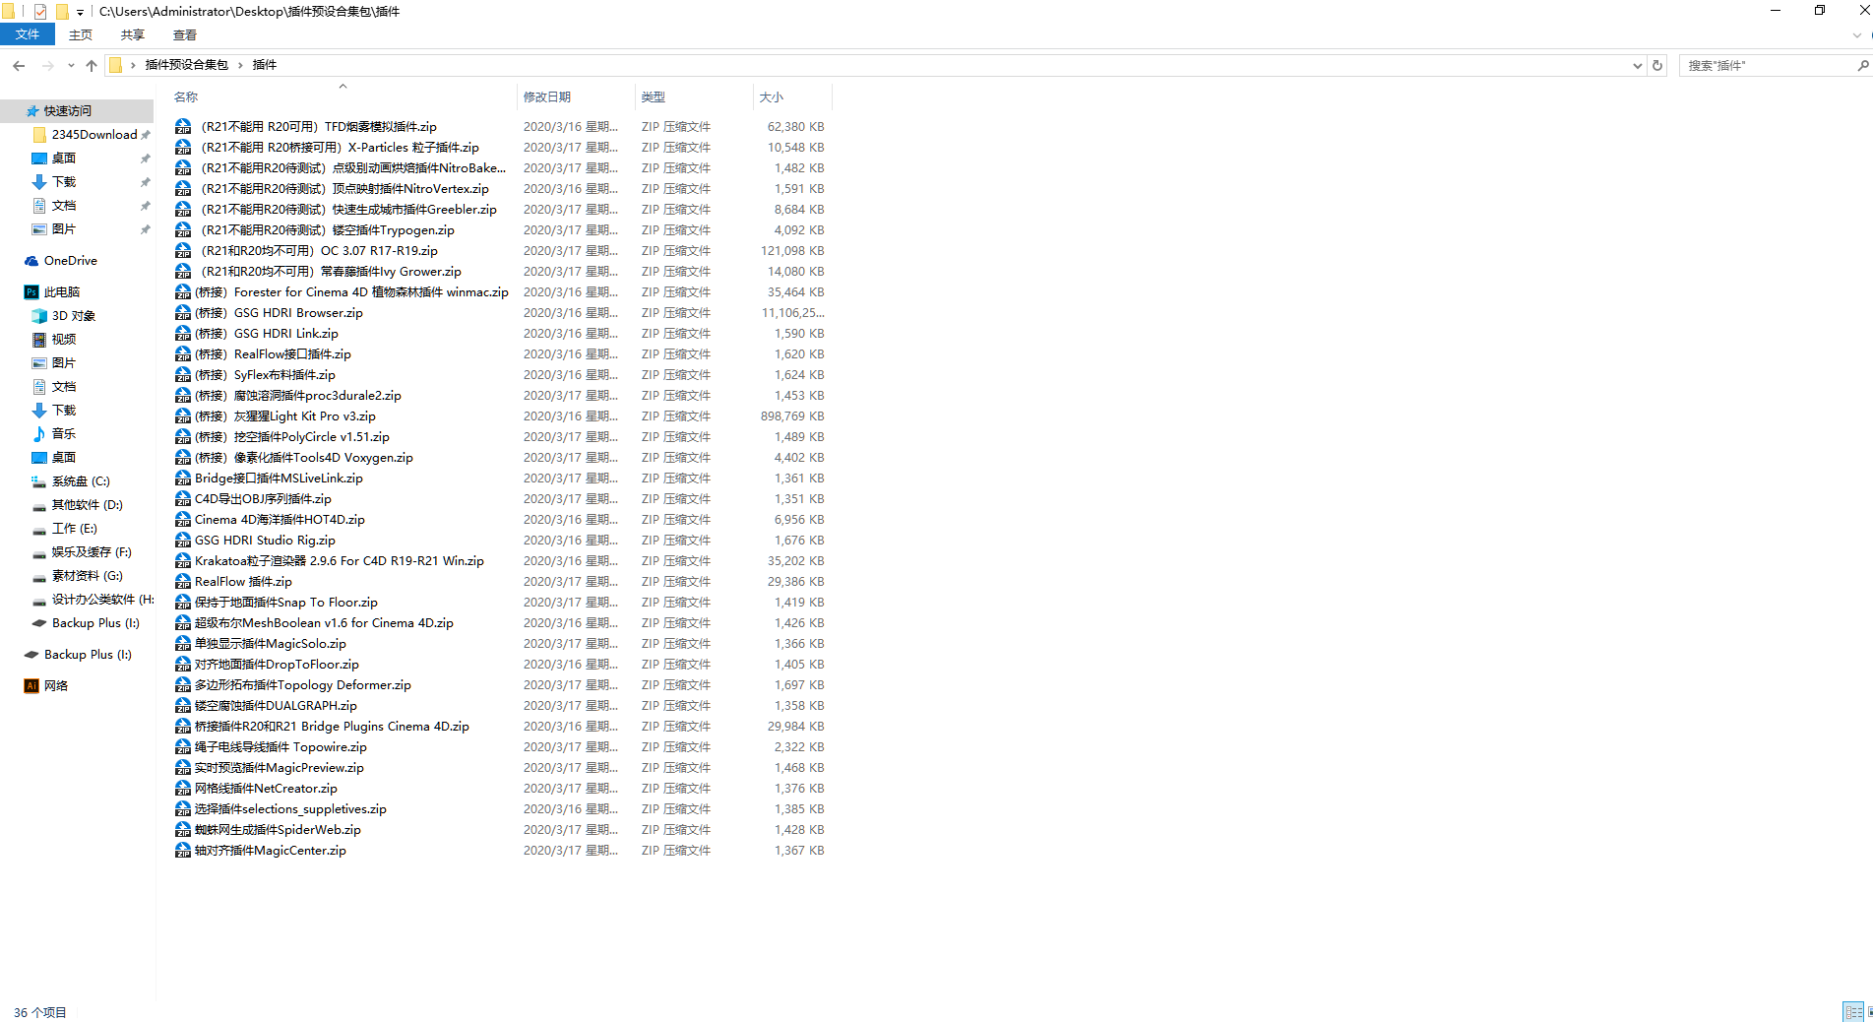Select 此电脑 in the navigation pane
This screenshot has height=1022, width=1873.
pyautogui.click(x=62, y=292)
